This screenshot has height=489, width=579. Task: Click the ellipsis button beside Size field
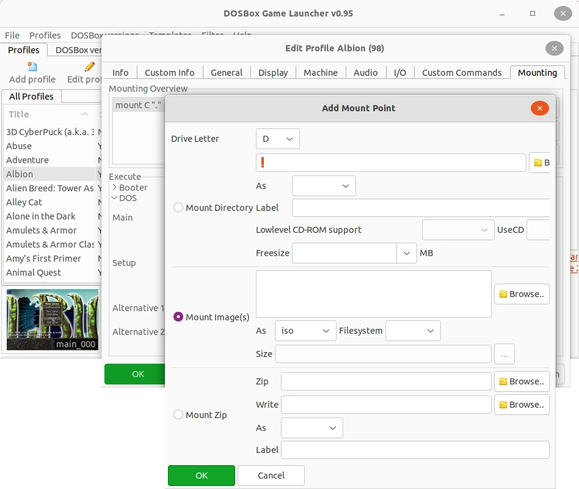pyautogui.click(x=504, y=354)
